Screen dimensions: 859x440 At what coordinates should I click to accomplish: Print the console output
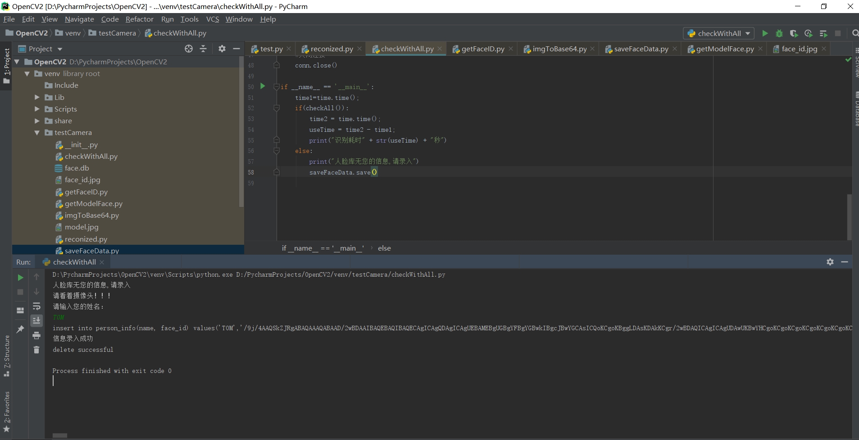[x=36, y=335]
